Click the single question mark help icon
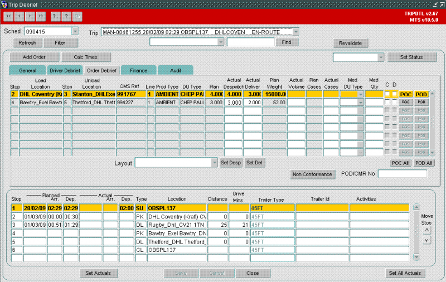Screen dimensions: 446x282 (66, 16)
